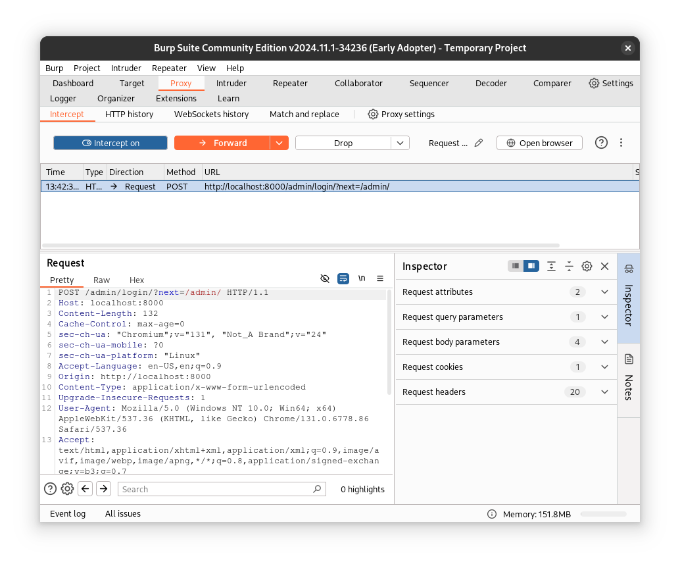Viewport: 680px width, 566px height.
Task: Click Open browser button
Action: (x=539, y=143)
